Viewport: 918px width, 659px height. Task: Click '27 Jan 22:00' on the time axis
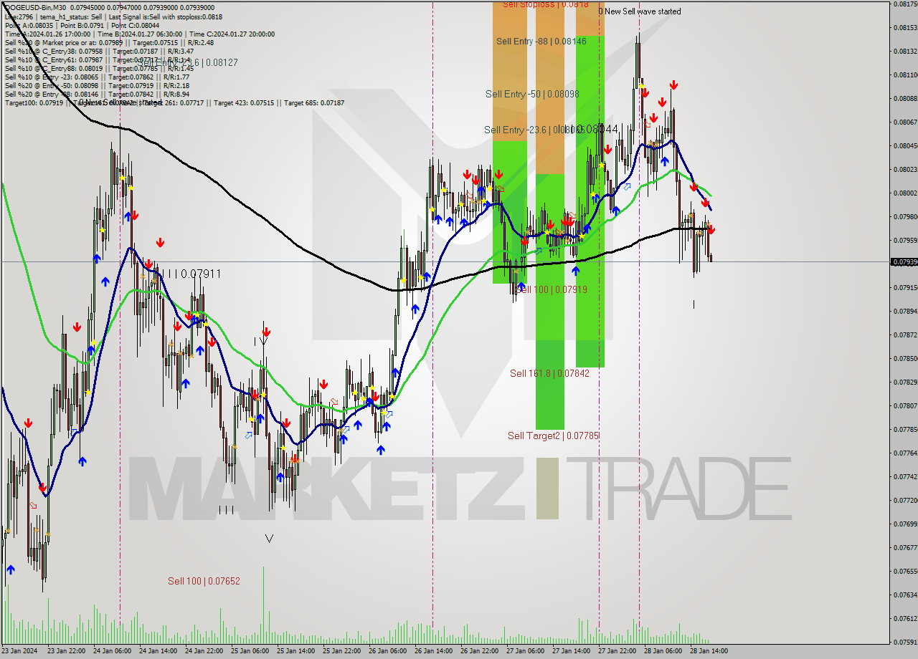coord(618,651)
